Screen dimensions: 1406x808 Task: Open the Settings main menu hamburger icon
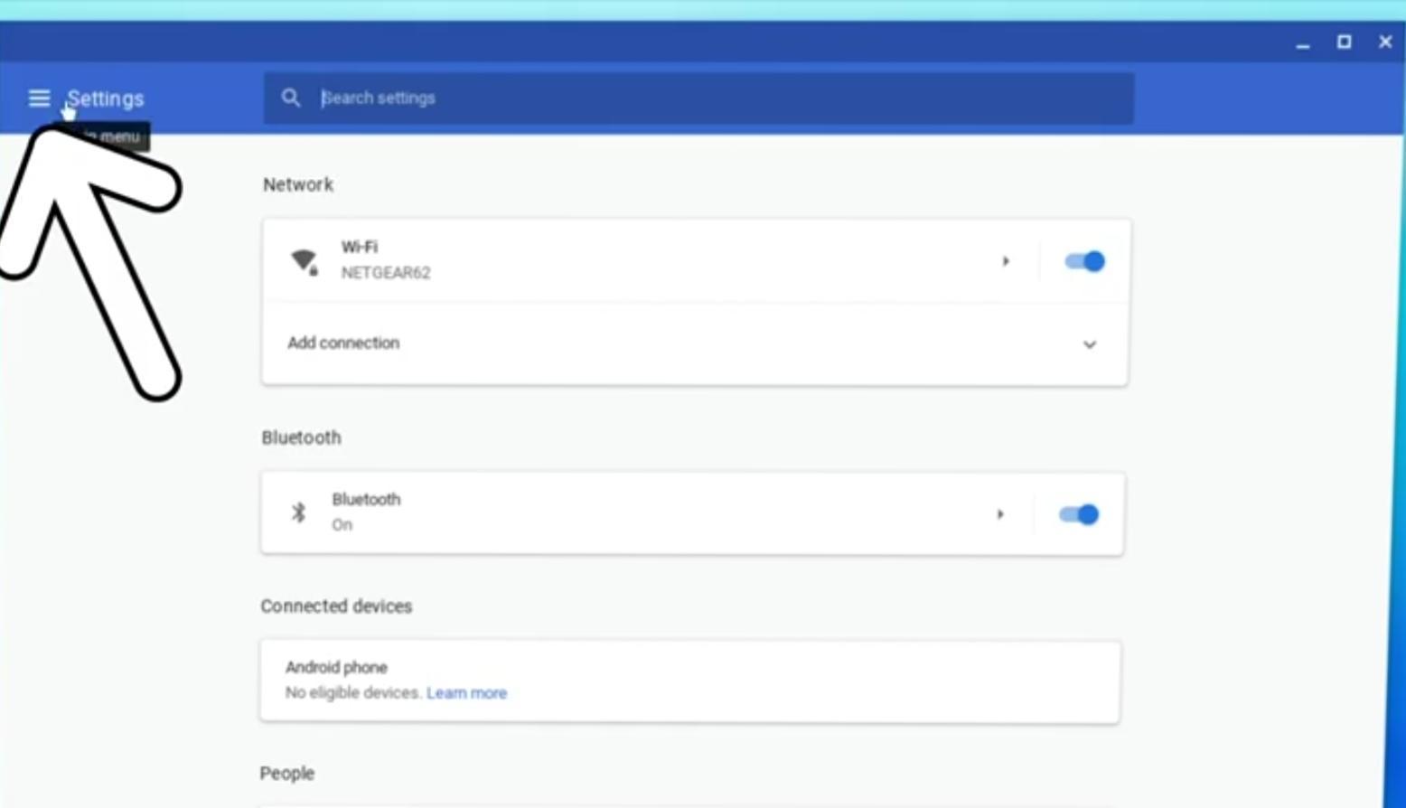click(39, 98)
